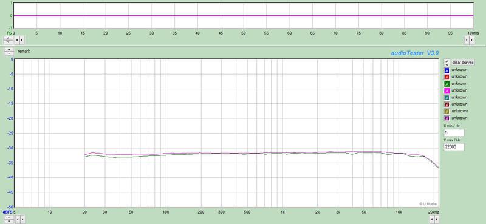Shift time graph left with left arrow
This screenshot has height=224, width=486.
coord(17,40)
